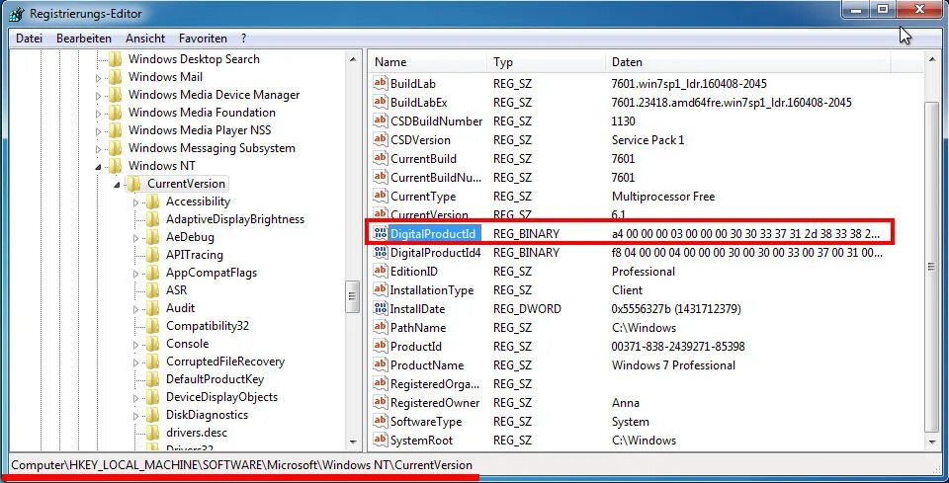Sort values by the Name column header
949x483 pixels.
click(428, 61)
